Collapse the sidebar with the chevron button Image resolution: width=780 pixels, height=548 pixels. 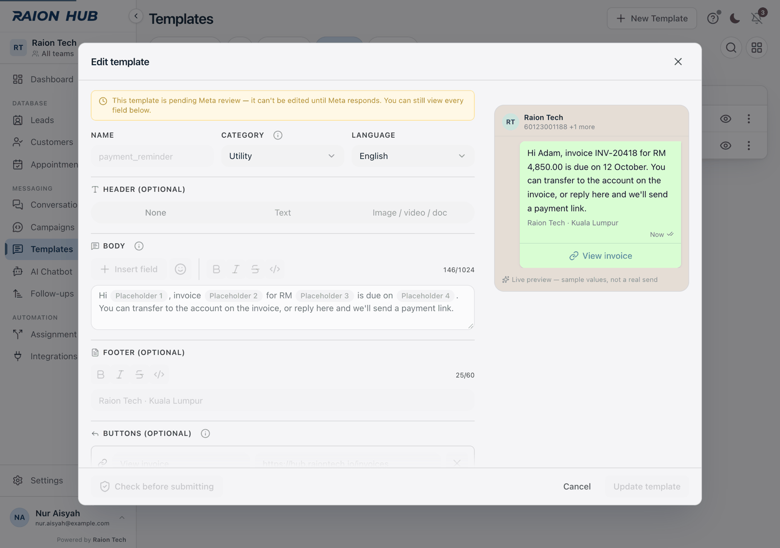[136, 16]
